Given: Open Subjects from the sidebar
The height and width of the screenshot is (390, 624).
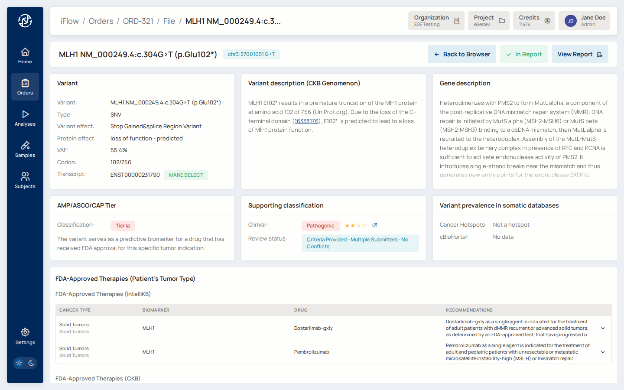Looking at the screenshot, I should 25,181.
